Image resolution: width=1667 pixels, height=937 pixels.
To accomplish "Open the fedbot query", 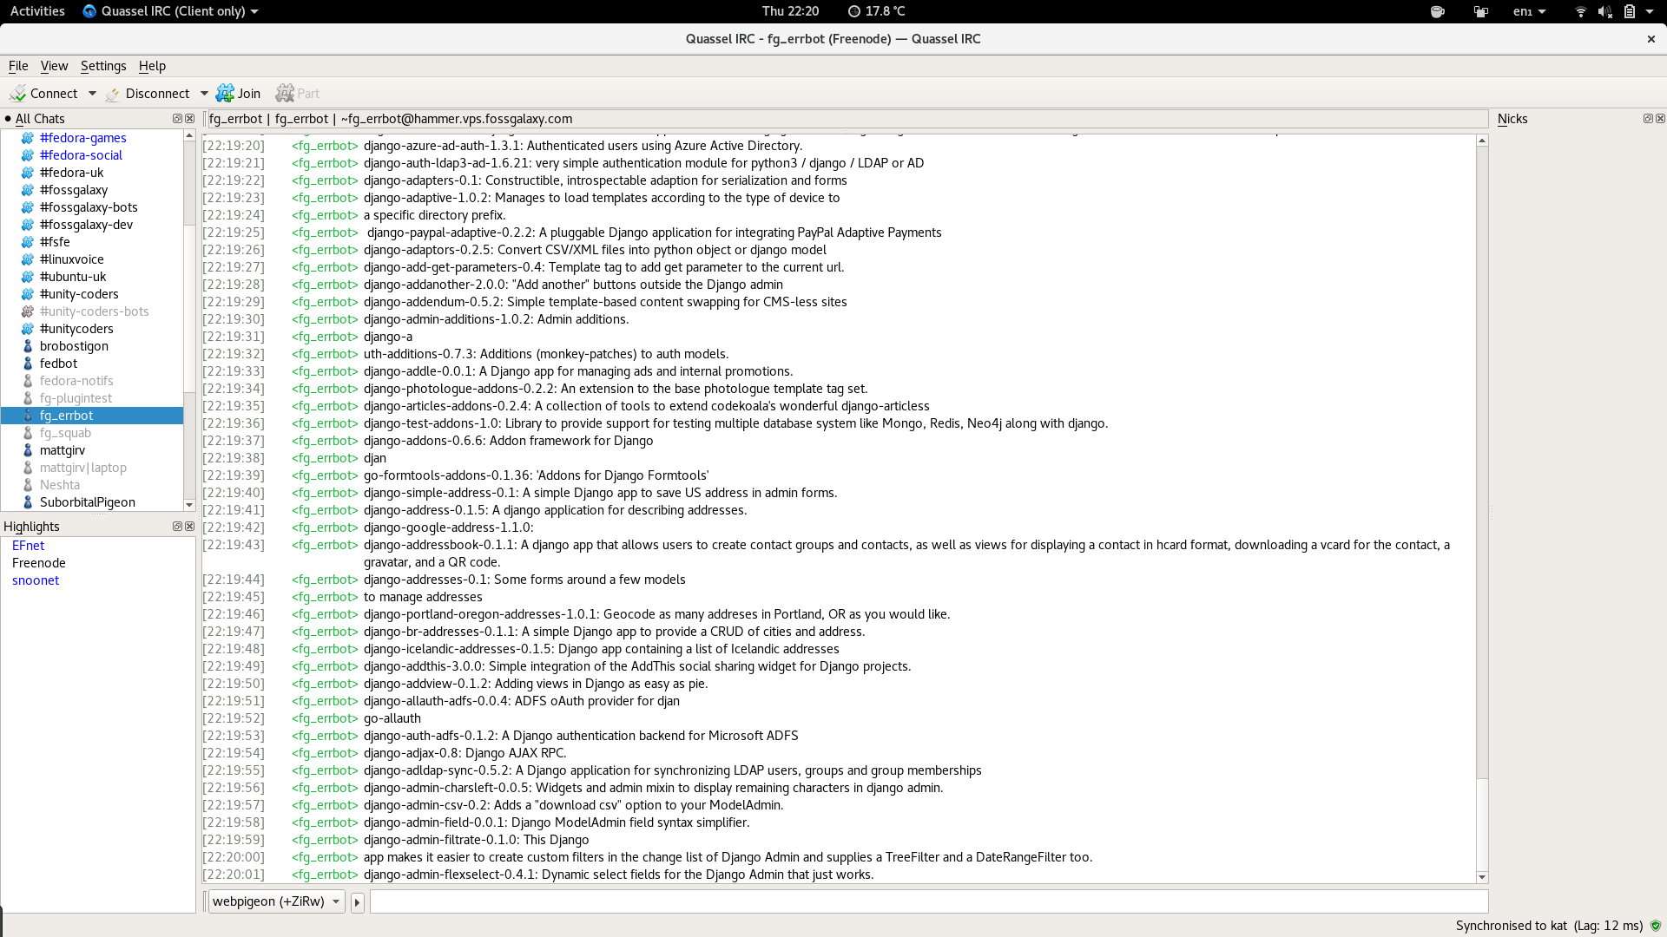I will click(x=59, y=364).
